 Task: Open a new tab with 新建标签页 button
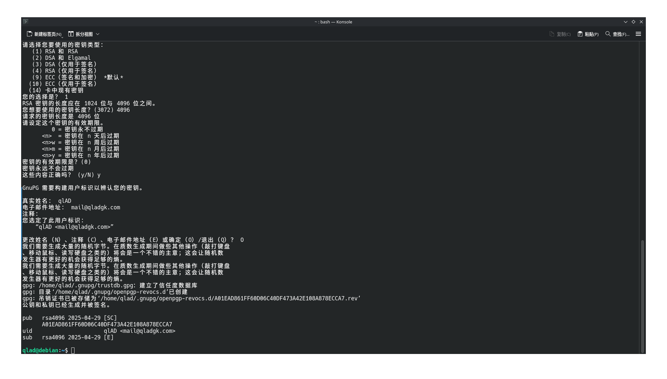(x=45, y=34)
